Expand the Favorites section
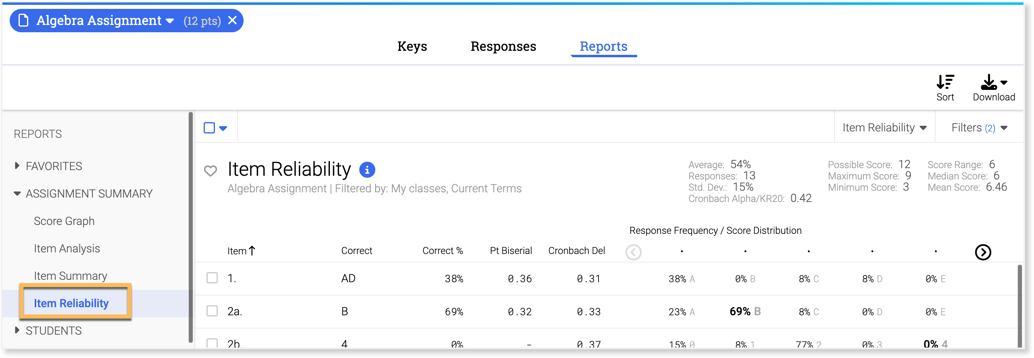1034x358 pixels. point(17,166)
